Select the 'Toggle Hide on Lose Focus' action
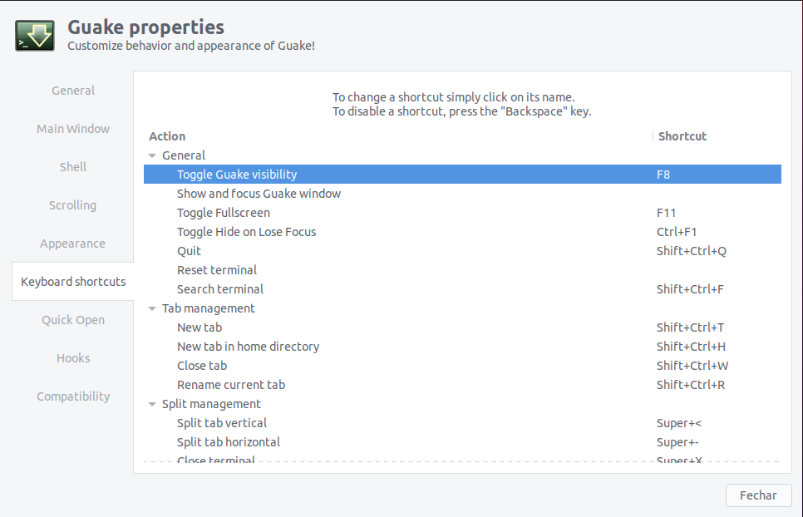Image resolution: width=803 pixels, height=517 pixels. [x=246, y=232]
